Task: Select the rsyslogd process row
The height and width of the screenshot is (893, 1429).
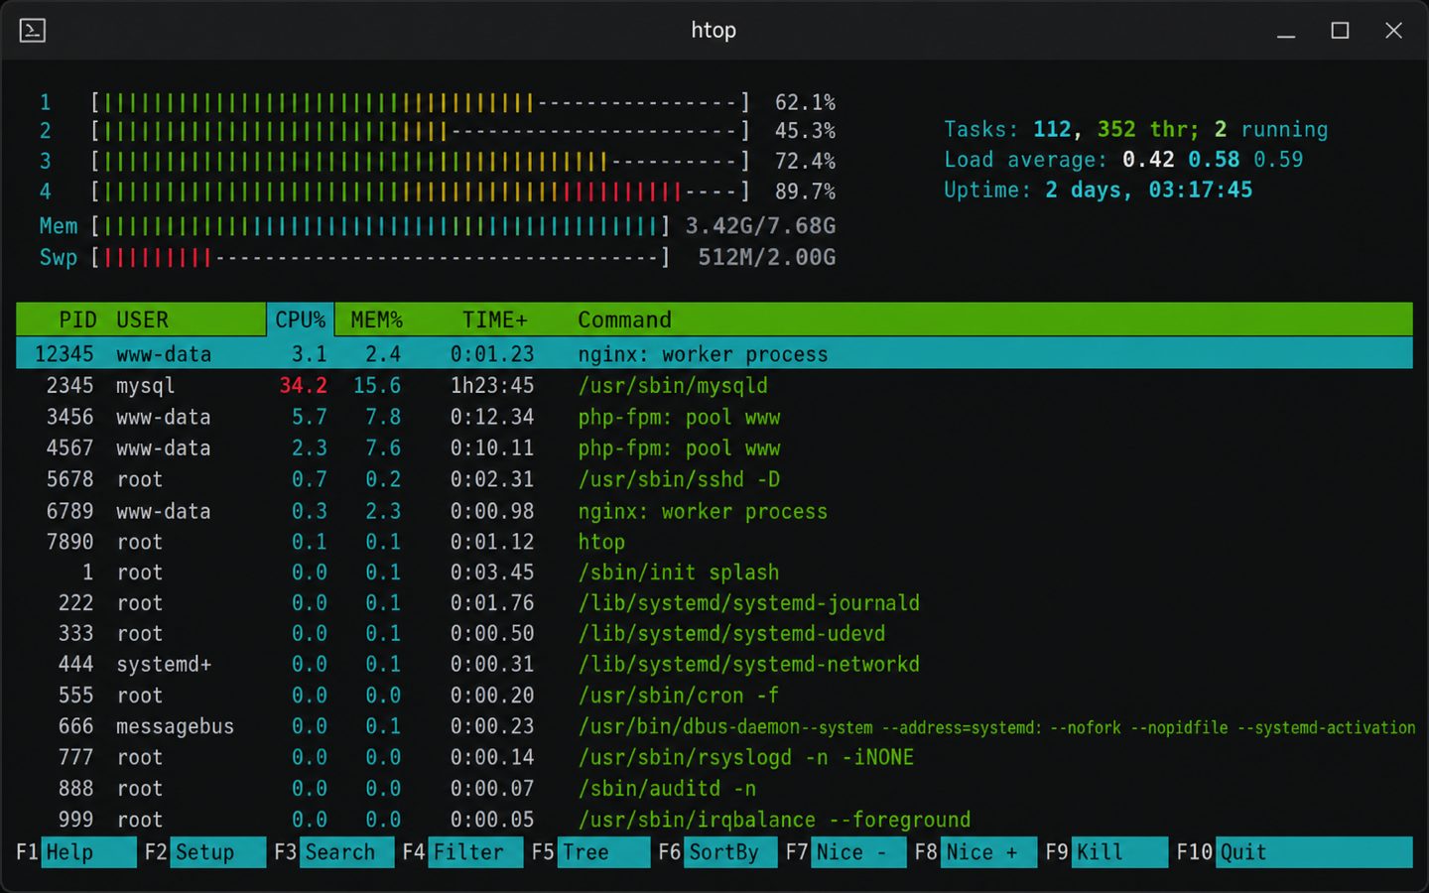Action: (x=714, y=757)
